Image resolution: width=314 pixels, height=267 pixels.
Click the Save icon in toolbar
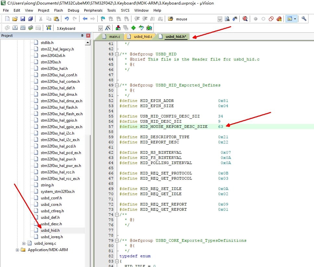[x=23, y=19]
